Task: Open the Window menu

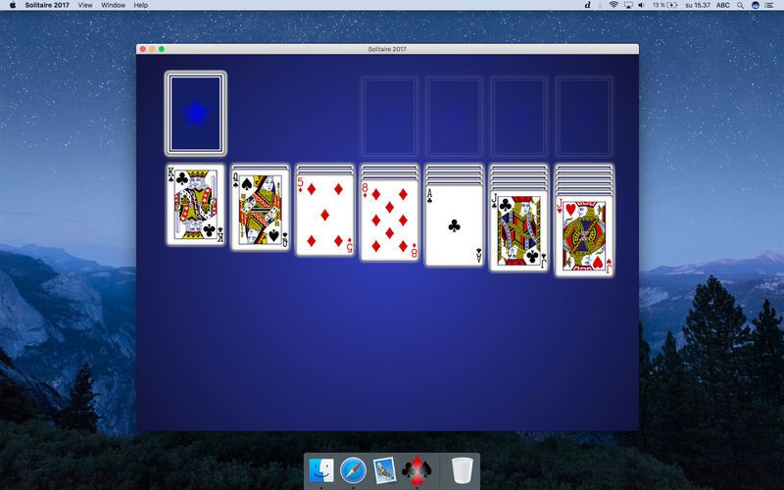Action: click(x=113, y=5)
